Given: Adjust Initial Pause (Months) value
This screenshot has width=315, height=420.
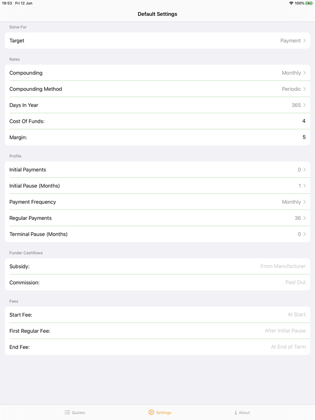Looking at the screenshot, I should 157,186.
